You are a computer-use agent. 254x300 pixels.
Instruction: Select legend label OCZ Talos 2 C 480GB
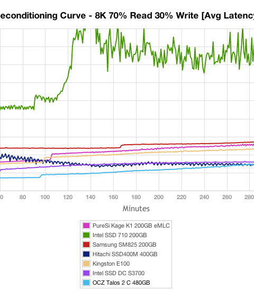click(121, 283)
